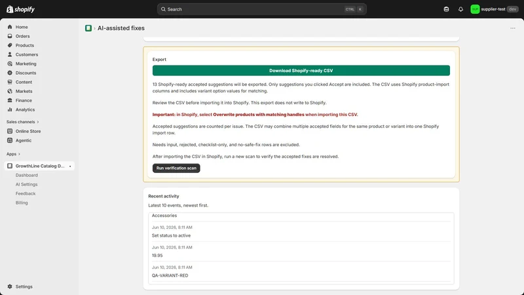524x295 pixels.
Task: Open the Orders icon in sidebar
Action: pyautogui.click(x=10, y=36)
